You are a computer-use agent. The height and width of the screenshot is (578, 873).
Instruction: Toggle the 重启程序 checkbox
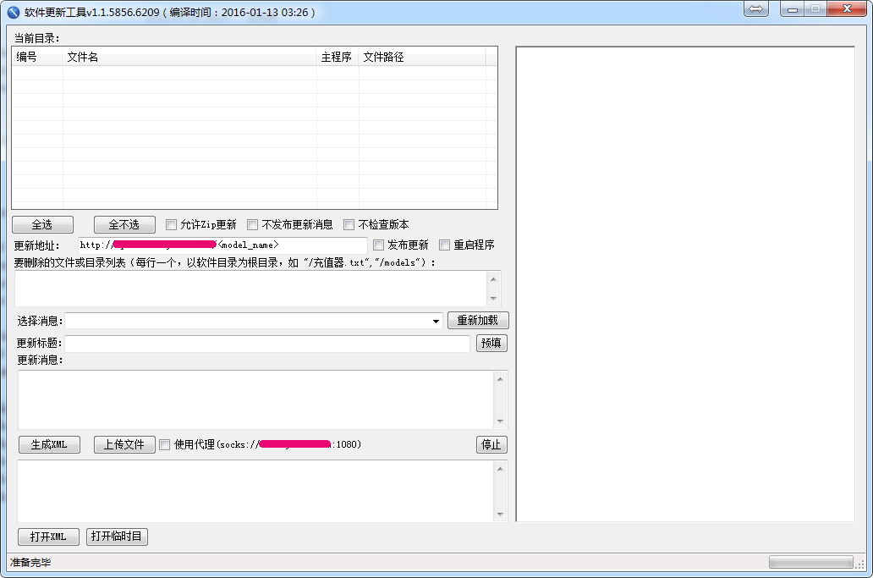coord(445,245)
